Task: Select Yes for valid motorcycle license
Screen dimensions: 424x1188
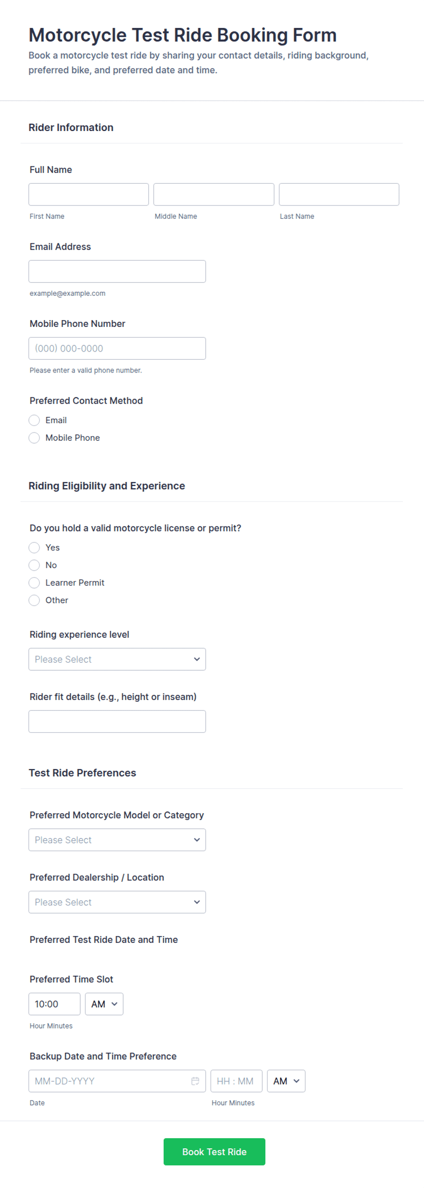Action: 35,547
